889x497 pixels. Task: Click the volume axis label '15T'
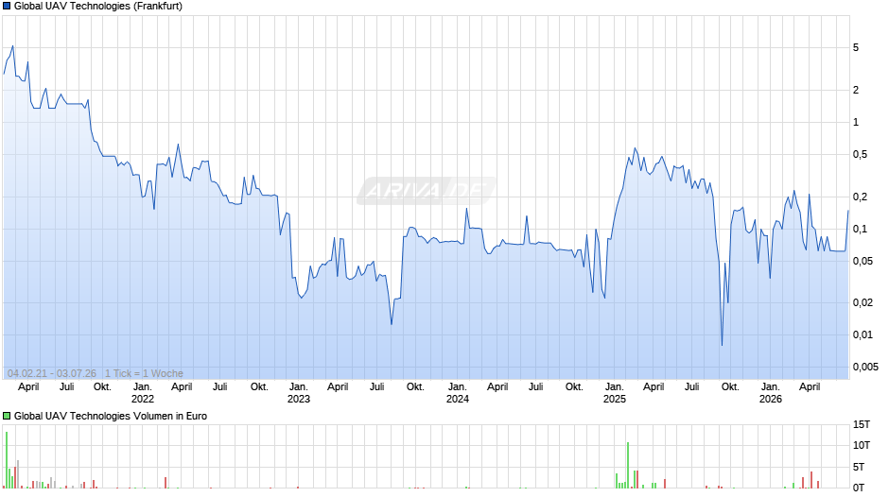point(862,424)
